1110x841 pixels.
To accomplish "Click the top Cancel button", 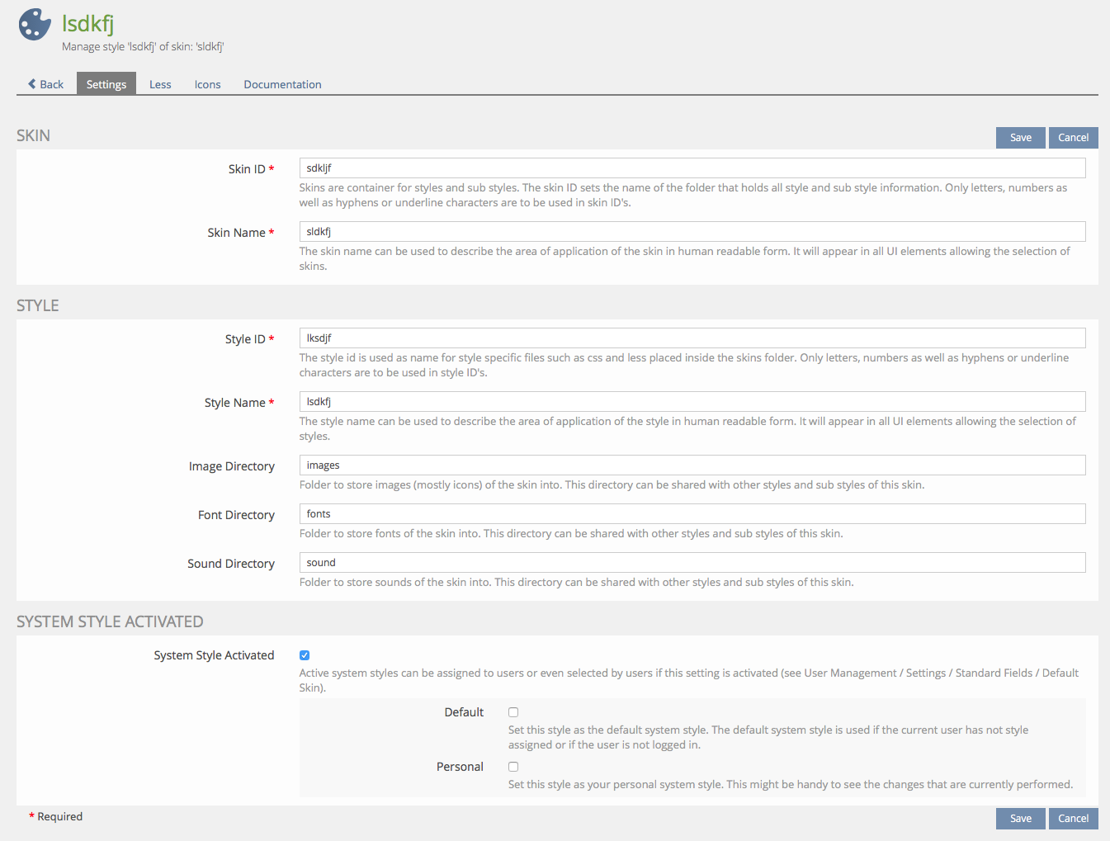I will coord(1073,138).
